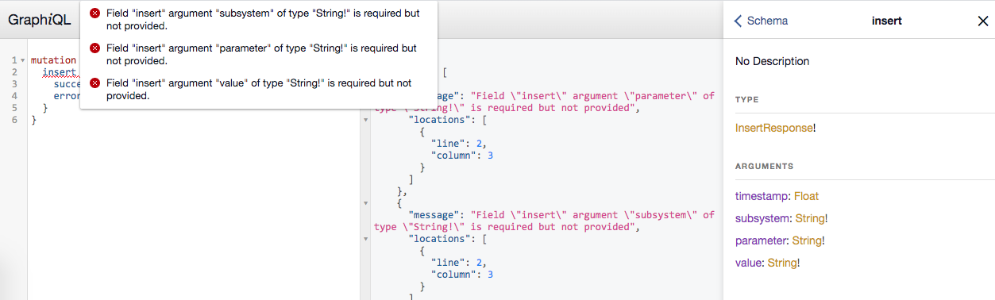The height and width of the screenshot is (300, 995).
Task: Click the insert title in docs header
Action: 888,21
